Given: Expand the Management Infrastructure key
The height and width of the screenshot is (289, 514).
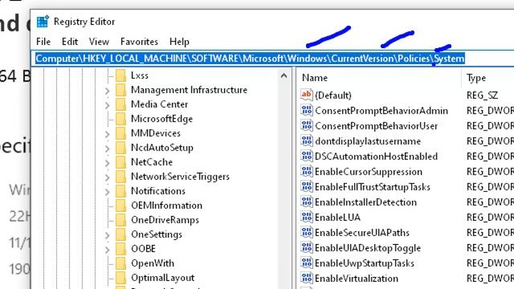Looking at the screenshot, I should point(107,91).
